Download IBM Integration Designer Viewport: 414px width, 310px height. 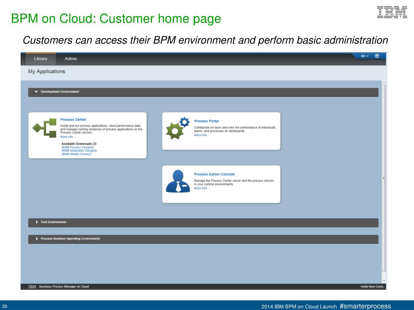pos(80,151)
